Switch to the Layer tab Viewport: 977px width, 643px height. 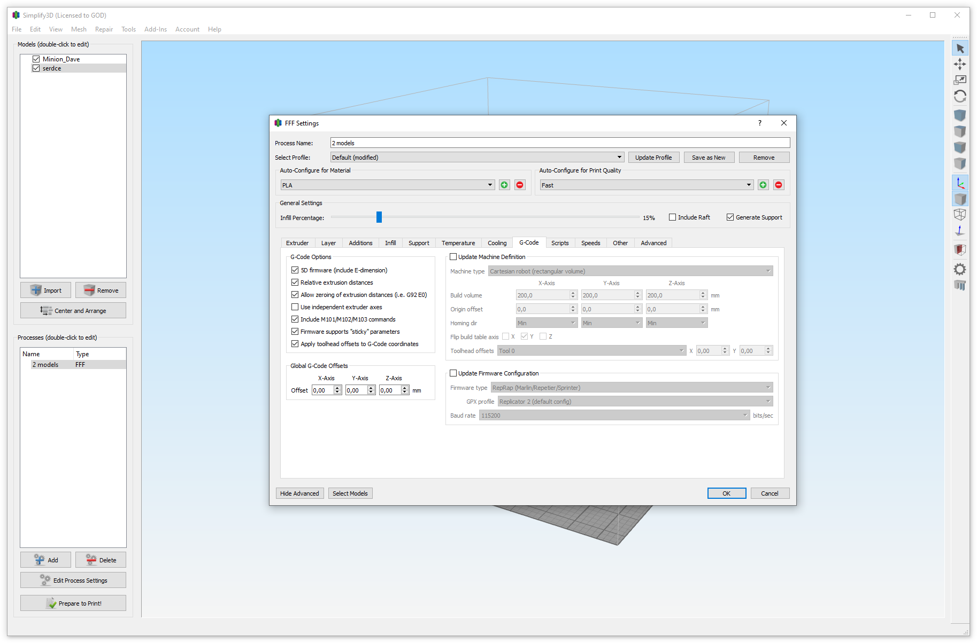(x=328, y=243)
